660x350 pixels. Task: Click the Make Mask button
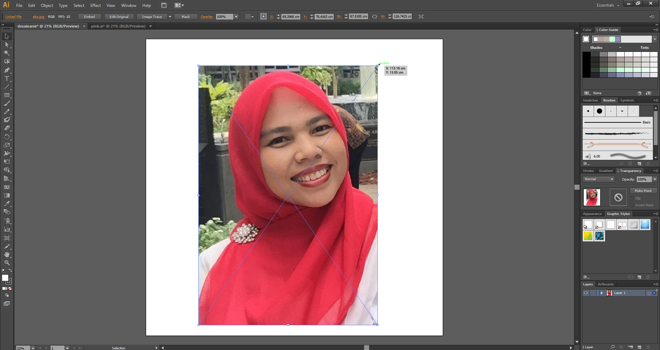tap(643, 191)
